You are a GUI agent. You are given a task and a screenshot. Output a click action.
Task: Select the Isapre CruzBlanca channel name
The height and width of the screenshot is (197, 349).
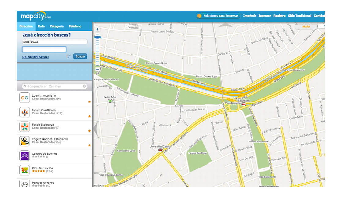coord(43,110)
